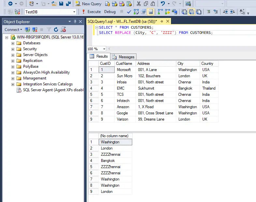This screenshot has width=256, height=202.
Task: Open the 100 % zoom dropdown
Action: coord(104,49)
